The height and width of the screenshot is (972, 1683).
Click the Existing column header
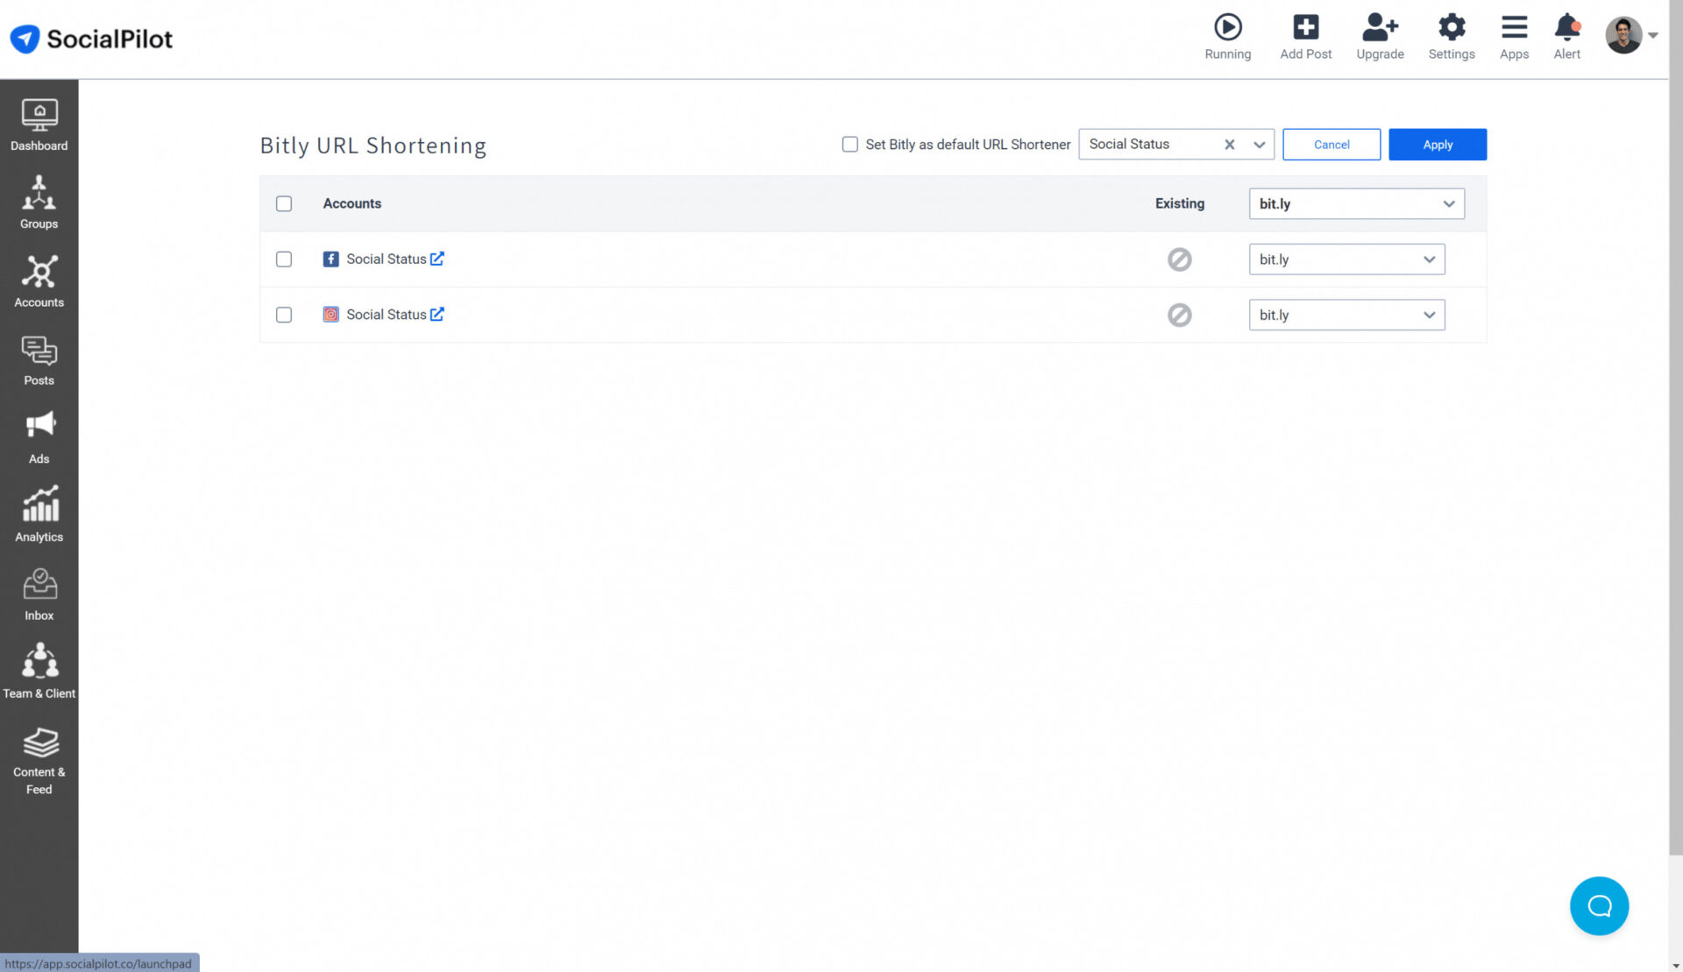click(1179, 203)
